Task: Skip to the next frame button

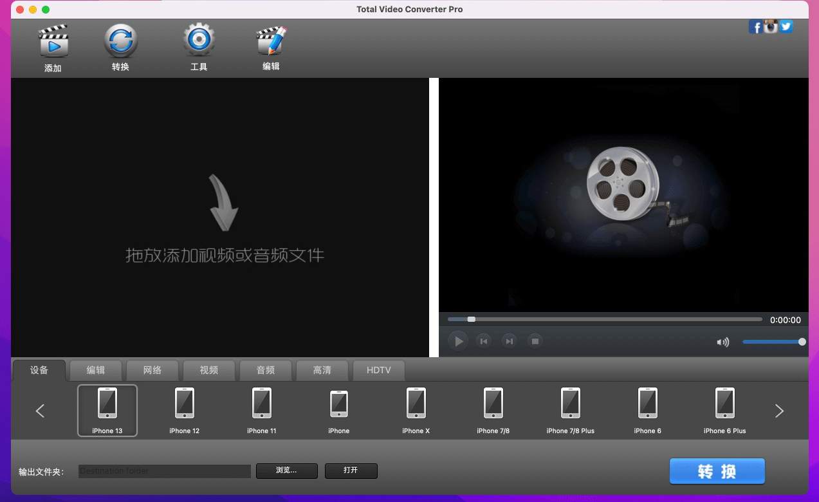Action: coord(509,341)
